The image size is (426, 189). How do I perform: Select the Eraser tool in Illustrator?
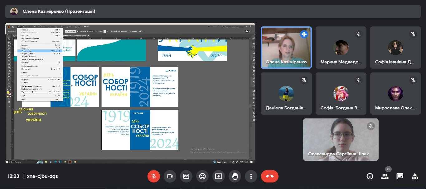point(9,64)
